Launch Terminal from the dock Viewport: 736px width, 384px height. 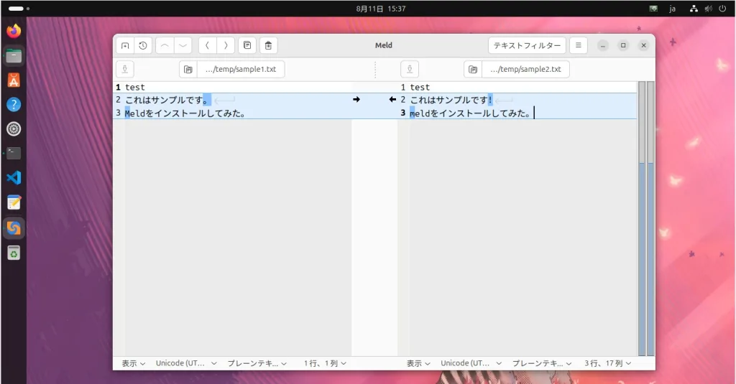click(14, 154)
